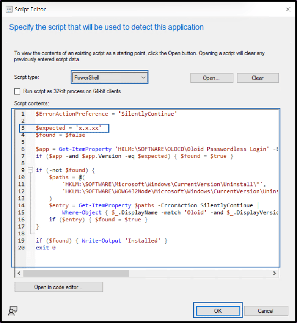Click the $expected = 'x.x.xx' line
The image size is (297, 323).
(68, 128)
